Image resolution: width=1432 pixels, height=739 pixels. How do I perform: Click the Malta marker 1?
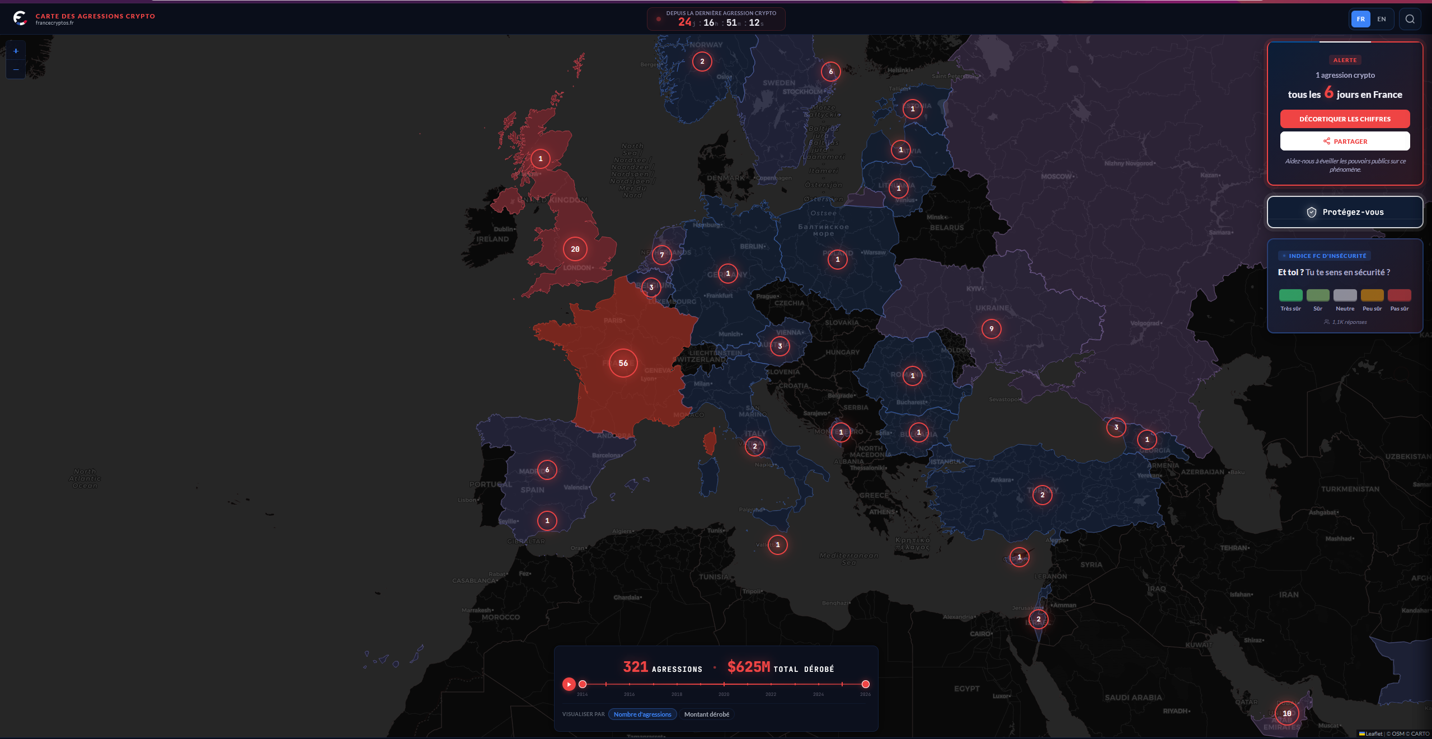[x=777, y=545]
